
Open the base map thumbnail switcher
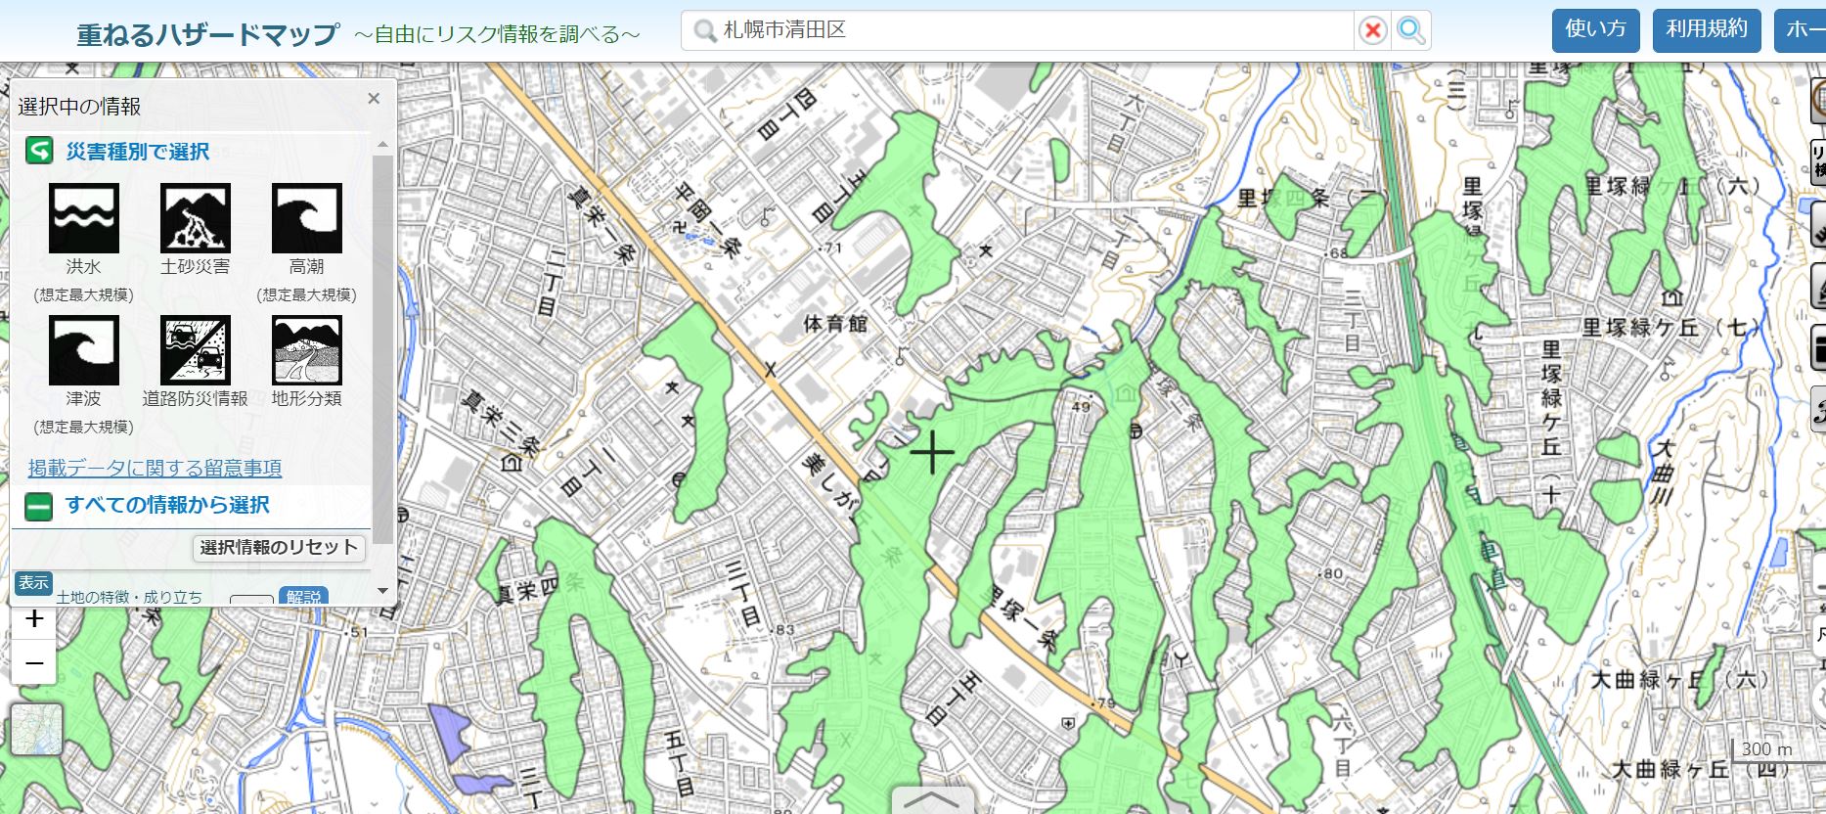pyautogui.click(x=37, y=729)
